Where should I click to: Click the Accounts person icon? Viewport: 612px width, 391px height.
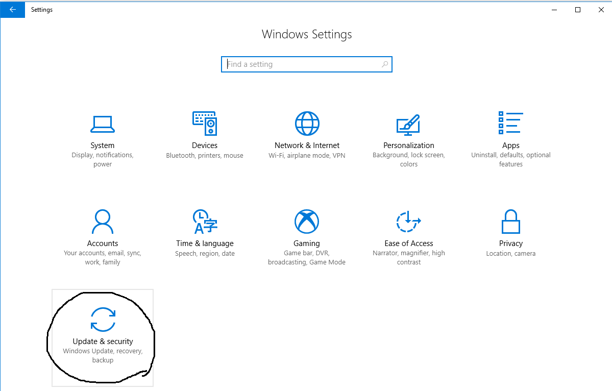pyautogui.click(x=102, y=222)
